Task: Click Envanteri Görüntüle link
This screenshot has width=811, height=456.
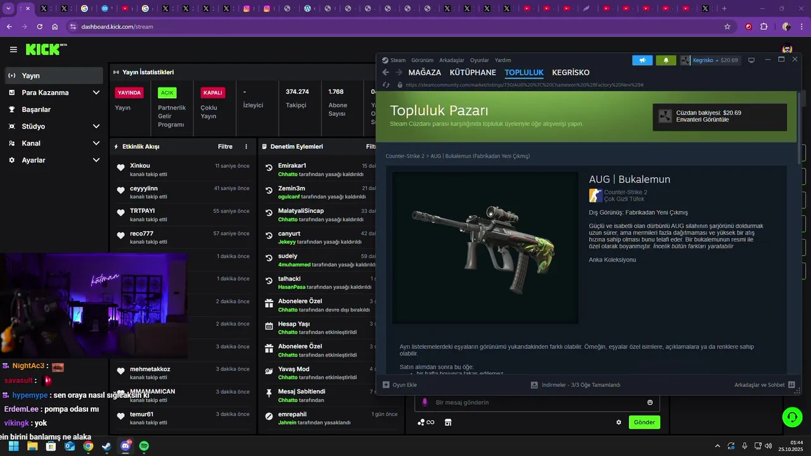Action: tap(702, 120)
